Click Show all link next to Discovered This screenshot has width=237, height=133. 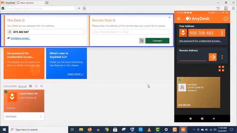pos(22,86)
